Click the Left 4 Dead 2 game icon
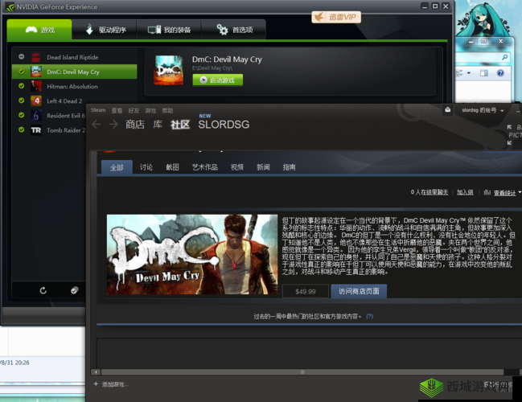Image resolution: width=522 pixels, height=402 pixels. (36, 100)
